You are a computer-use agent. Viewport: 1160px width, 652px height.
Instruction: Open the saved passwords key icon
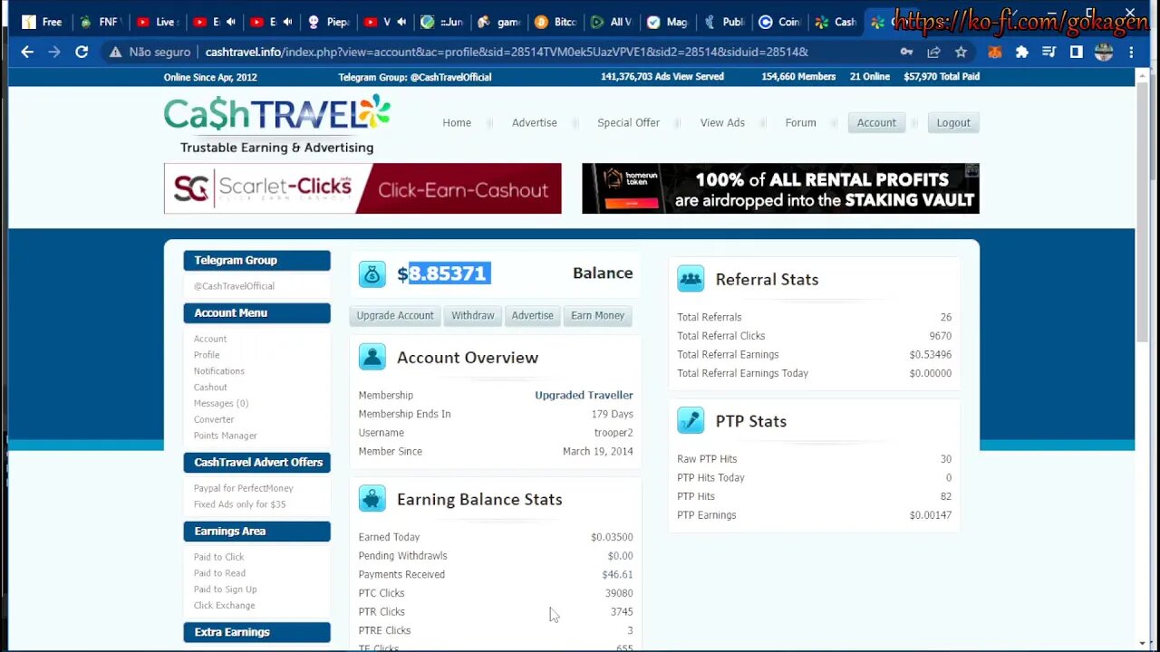coord(906,53)
